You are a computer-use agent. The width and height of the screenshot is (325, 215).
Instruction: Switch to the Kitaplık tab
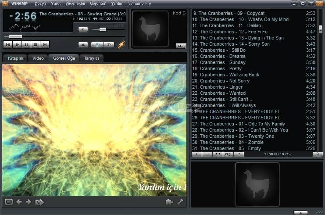[15, 58]
